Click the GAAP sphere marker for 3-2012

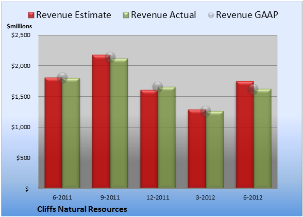coord(206,111)
